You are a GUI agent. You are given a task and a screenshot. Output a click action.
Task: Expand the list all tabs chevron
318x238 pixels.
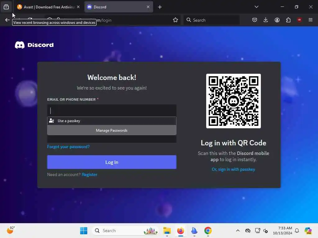pyautogui.click(x=256, y=7)
